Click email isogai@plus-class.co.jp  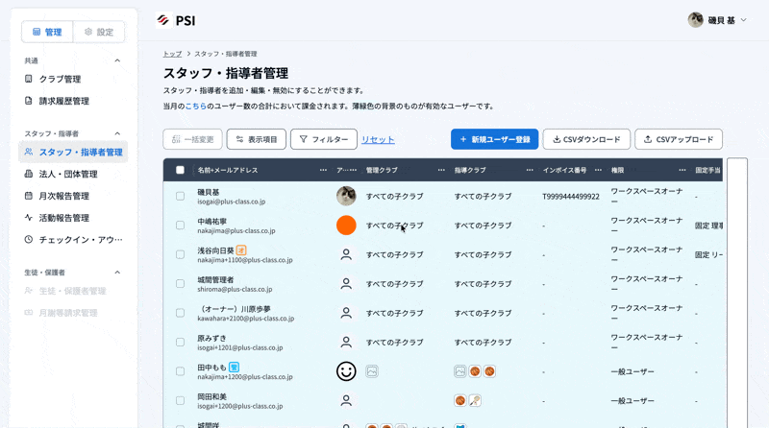[x=232, y=202]
